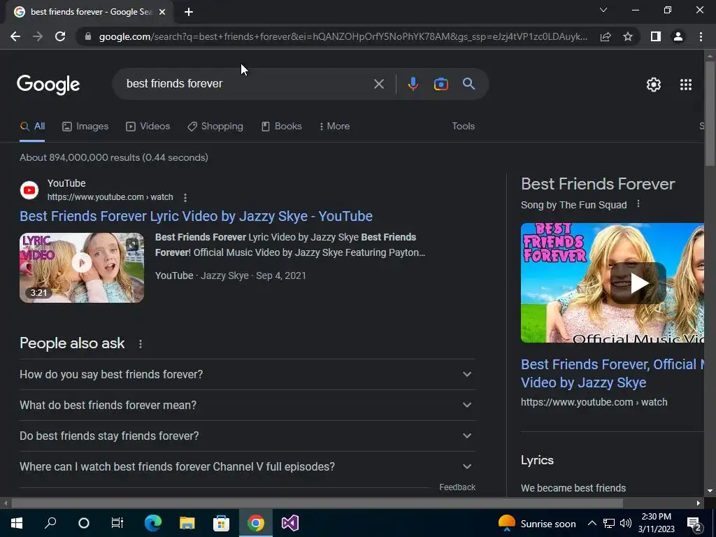Submit search with magnifying glass button
Viewport: 716px width, 537px height.
pyautogui.click(x=469, y=84)
